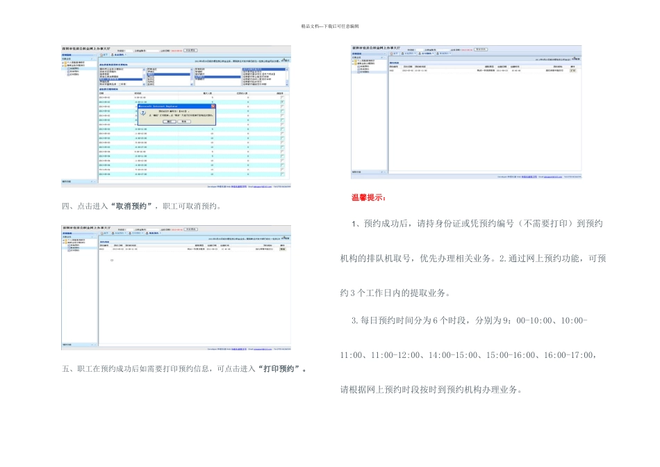Click the header logout button in the top-right screenshot

point(481,49)
